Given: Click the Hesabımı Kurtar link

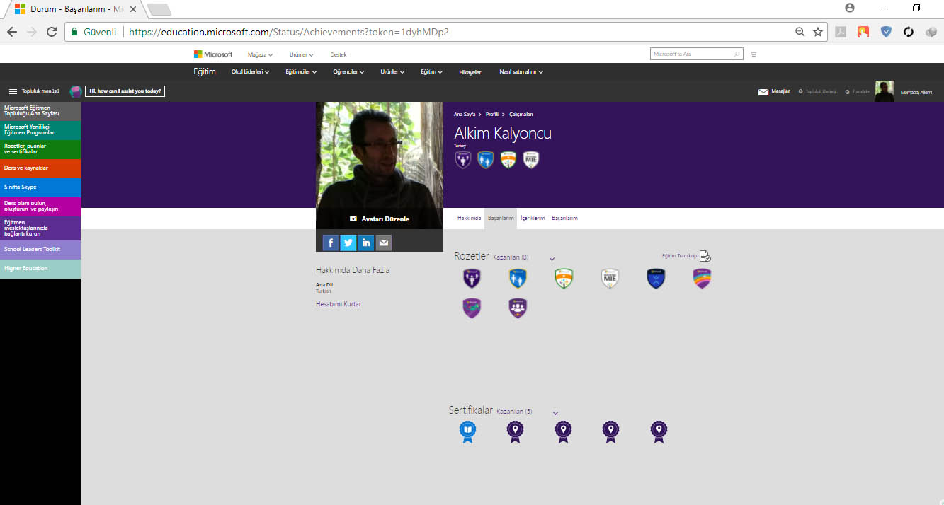Looking at the screenshot, I should point(339,304).
